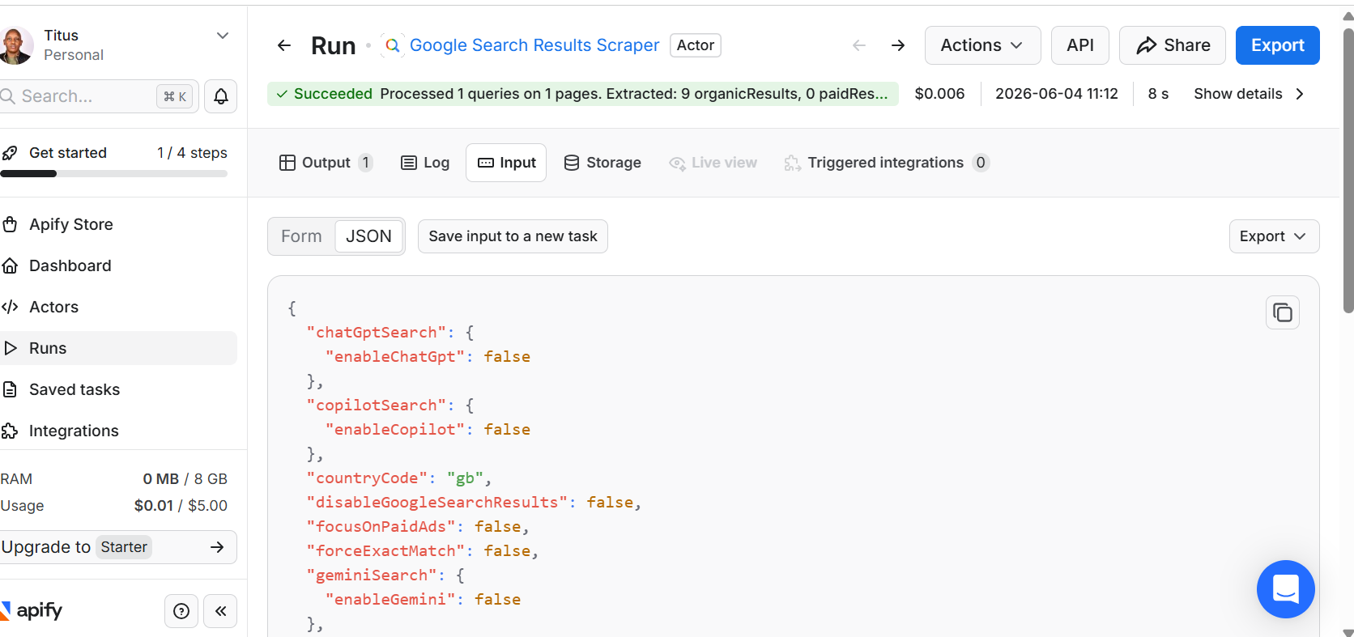Image resolution: width=1354 pixels, height=637 pixels.
Task: Click the Usage $0.01 / $5.00 value
Action: pyautogui.click(x=181, y=506)
